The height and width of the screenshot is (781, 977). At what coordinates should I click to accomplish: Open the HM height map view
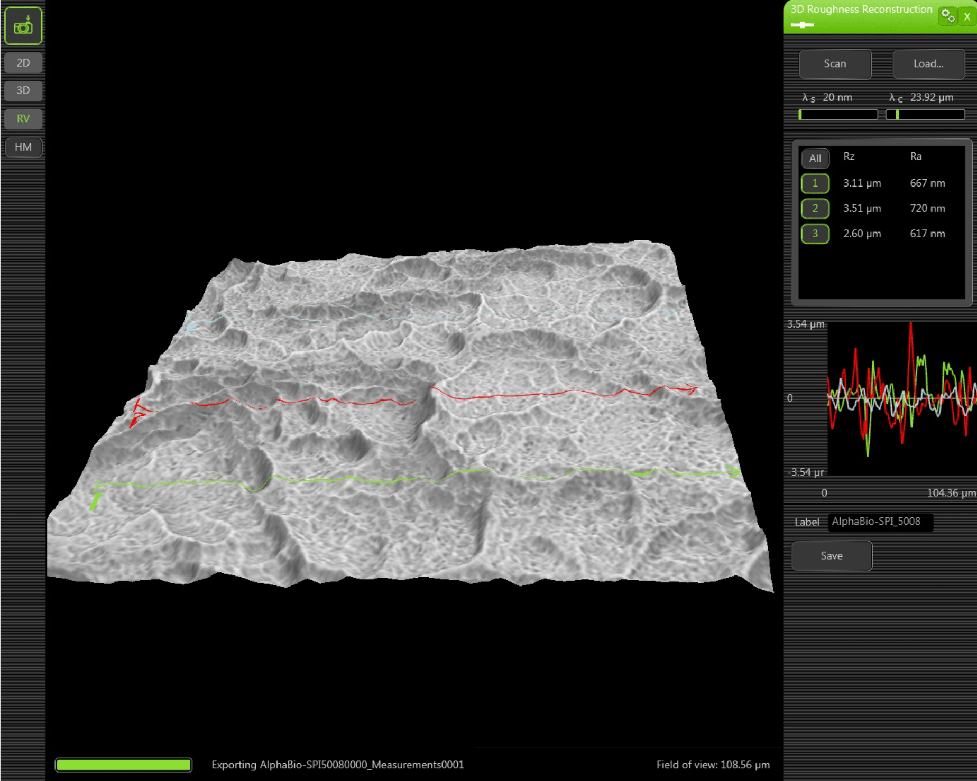pos(23,147)
